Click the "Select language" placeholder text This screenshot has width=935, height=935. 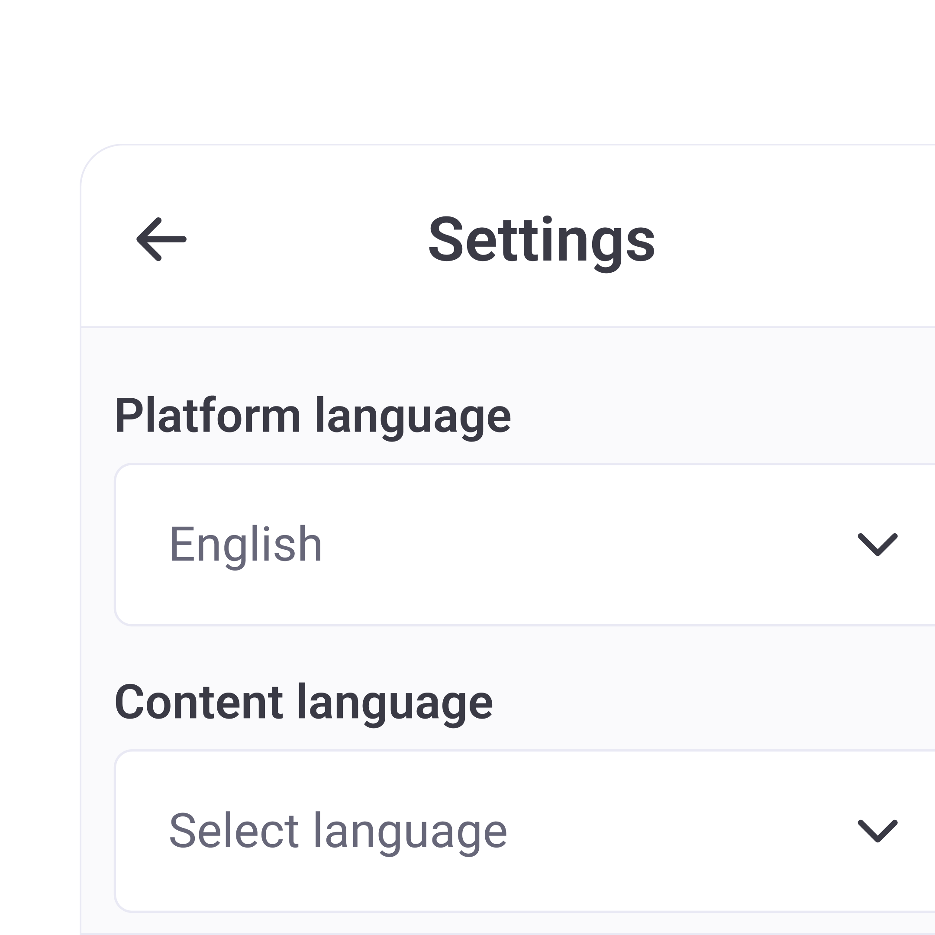338,831
